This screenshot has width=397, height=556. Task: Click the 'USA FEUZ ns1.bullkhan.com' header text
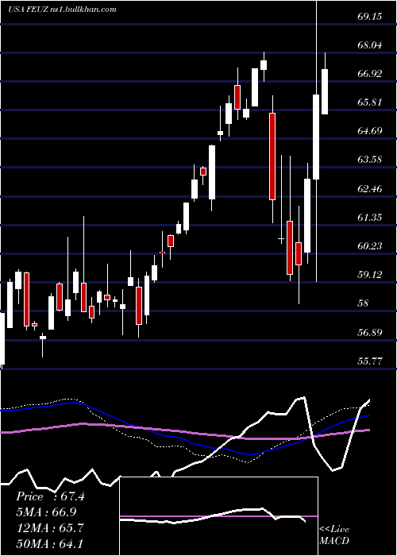click(63, 10)
